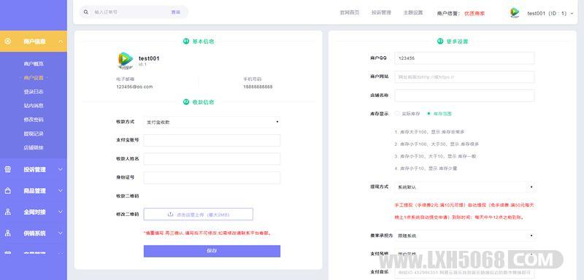Click the 供销系统 hierarchy icon in sidebar
Screen dimensions: 584x280
click(8, 233)
